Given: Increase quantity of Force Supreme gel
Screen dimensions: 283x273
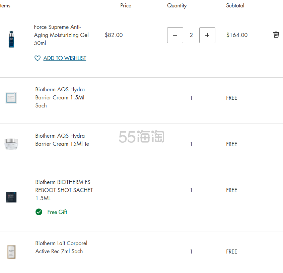Looking at the screenshot, I should (207, 35).
